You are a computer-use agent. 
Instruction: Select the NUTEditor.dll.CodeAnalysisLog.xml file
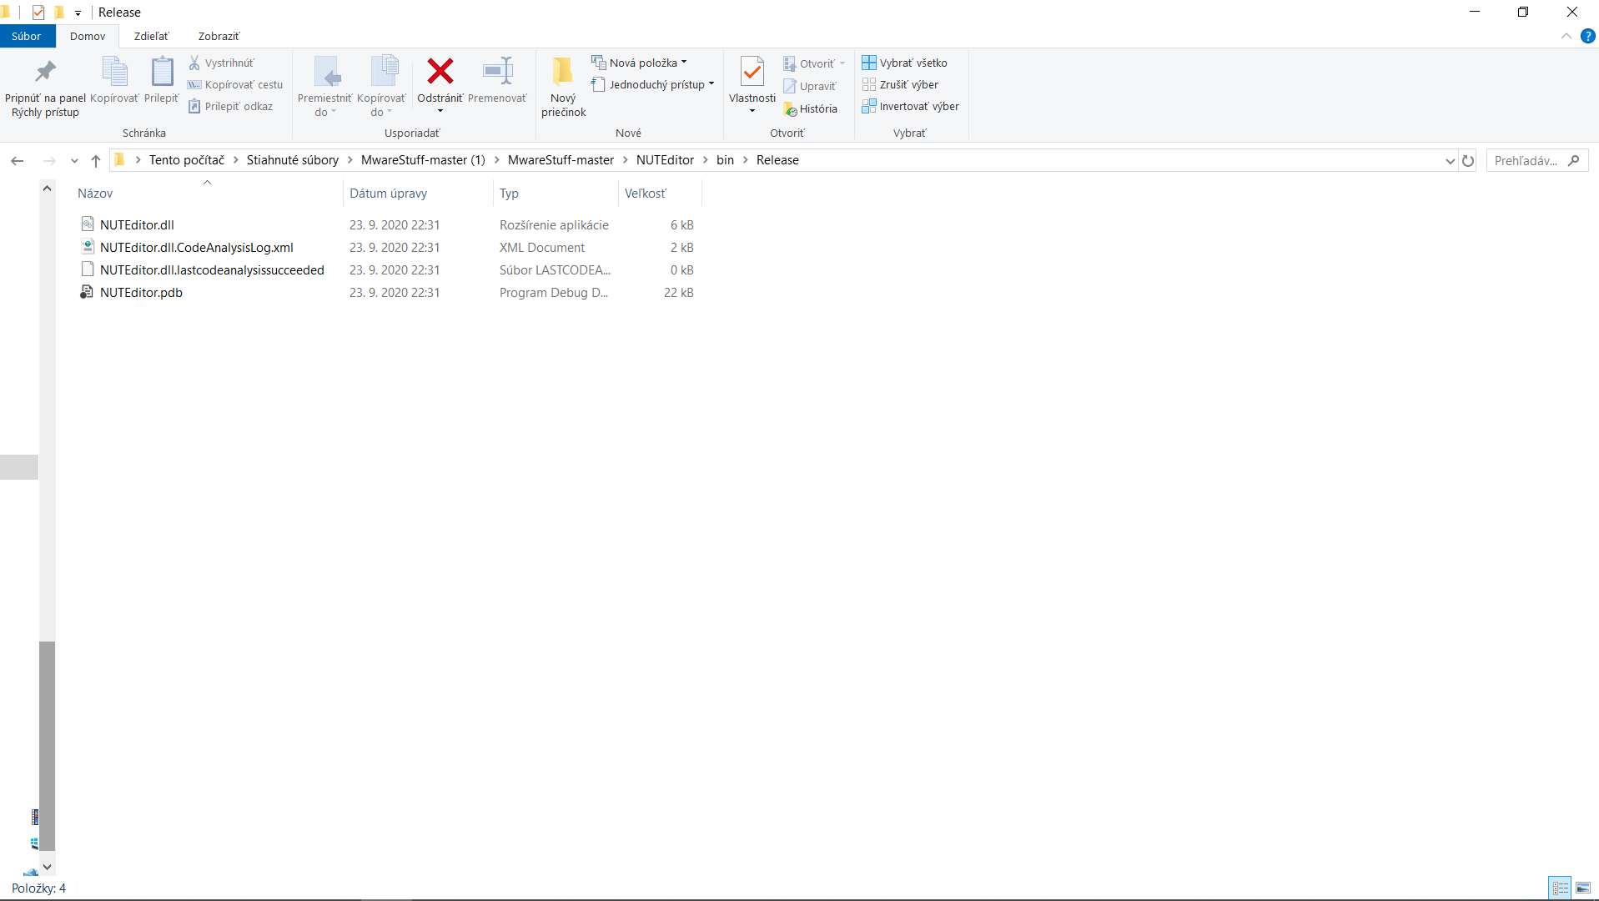(197, 247)
